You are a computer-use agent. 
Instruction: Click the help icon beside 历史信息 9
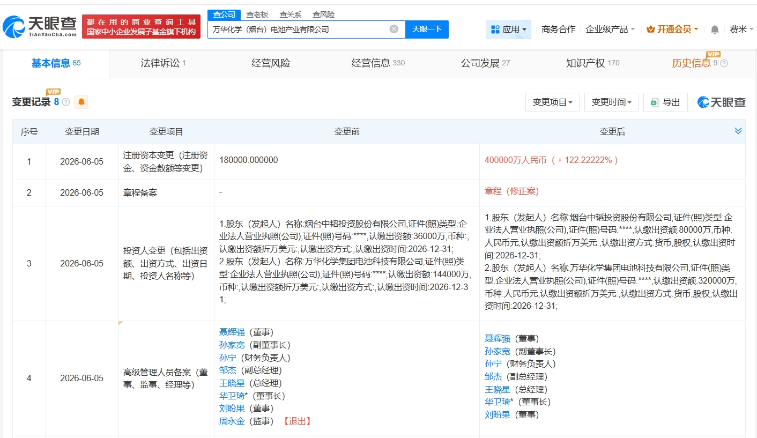pyautogui.click(x=724, y=63)
